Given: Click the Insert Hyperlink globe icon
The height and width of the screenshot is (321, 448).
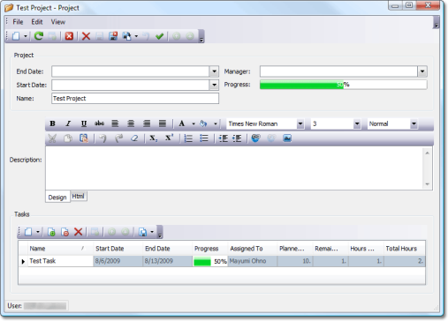Looking at the screenshot, I should tap(256, 138).
